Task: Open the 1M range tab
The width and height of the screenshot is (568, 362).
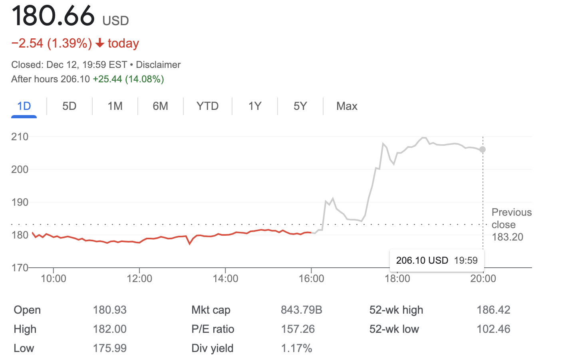Action: tap(115, 106)
